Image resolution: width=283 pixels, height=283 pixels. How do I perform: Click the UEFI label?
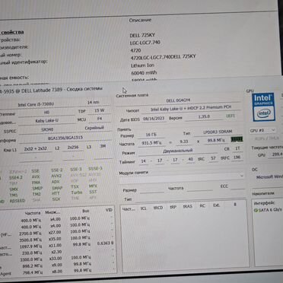point(231,116)
